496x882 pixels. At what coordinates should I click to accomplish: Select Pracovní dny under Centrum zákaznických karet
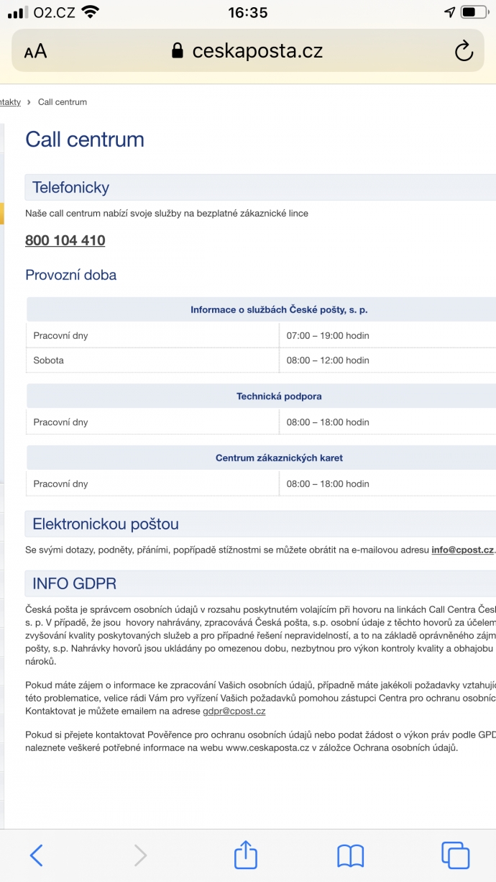(x=60, y=484)
